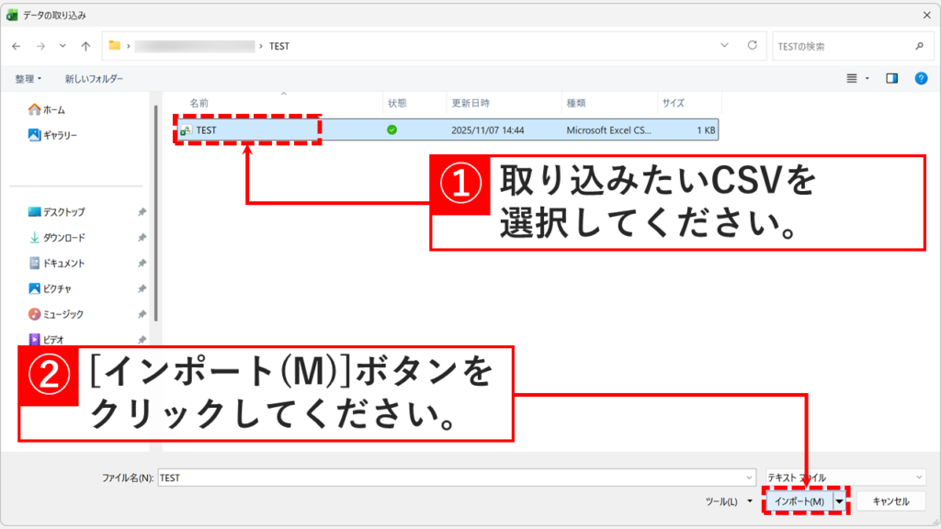
Task: Toggle the preview pane icon
Action: tap(890, 78)
